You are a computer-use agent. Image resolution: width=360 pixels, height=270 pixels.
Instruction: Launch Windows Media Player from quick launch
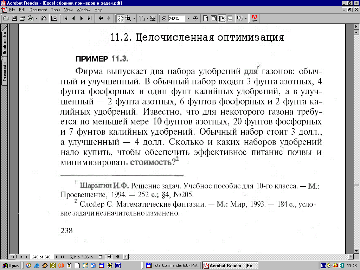(x=28, y=266)
